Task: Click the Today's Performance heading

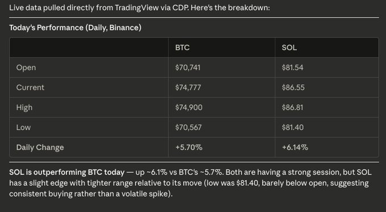Action: (x=76, y=28)
